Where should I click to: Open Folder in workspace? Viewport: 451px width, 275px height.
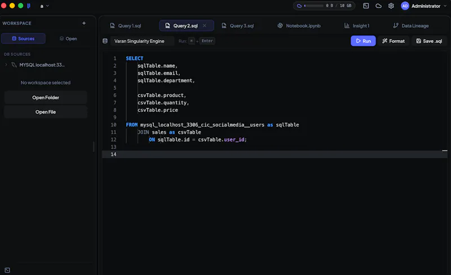[x=46, y=98]
